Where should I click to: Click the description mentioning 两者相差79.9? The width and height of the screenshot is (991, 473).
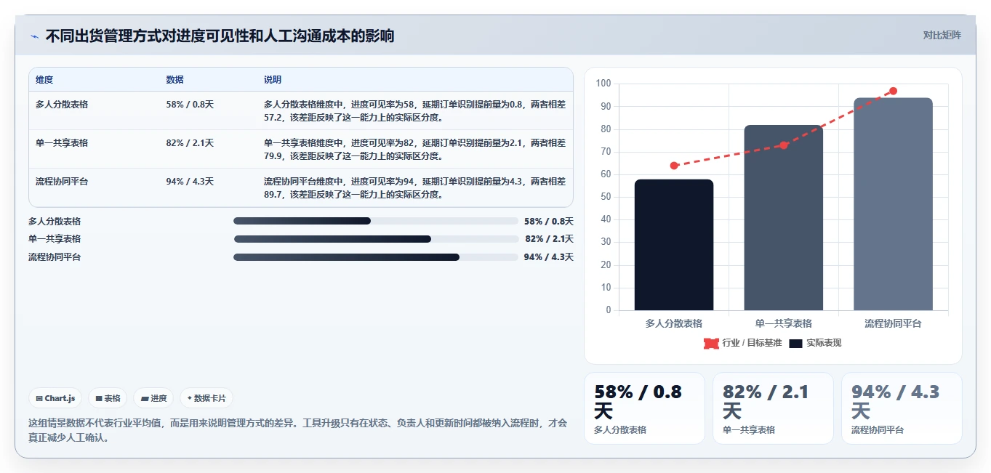pos(414,149)
